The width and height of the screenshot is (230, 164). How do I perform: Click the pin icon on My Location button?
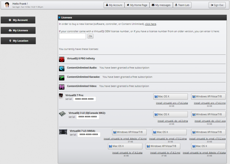point(10,41)
